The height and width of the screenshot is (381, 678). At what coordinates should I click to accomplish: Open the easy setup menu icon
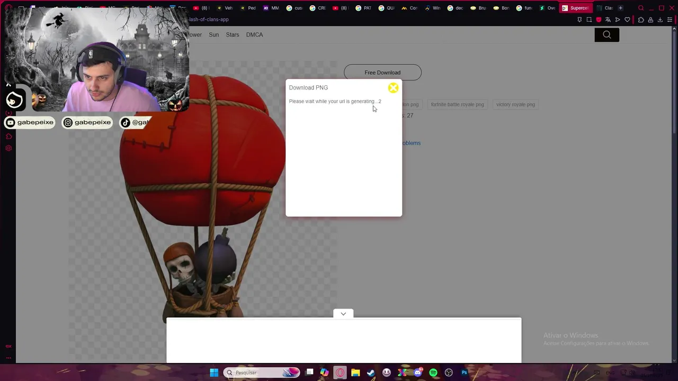coord(670,20)
